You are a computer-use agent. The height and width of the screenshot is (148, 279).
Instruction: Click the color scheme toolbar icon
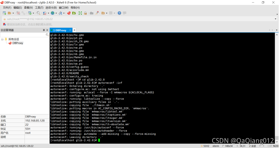(45, 13)
